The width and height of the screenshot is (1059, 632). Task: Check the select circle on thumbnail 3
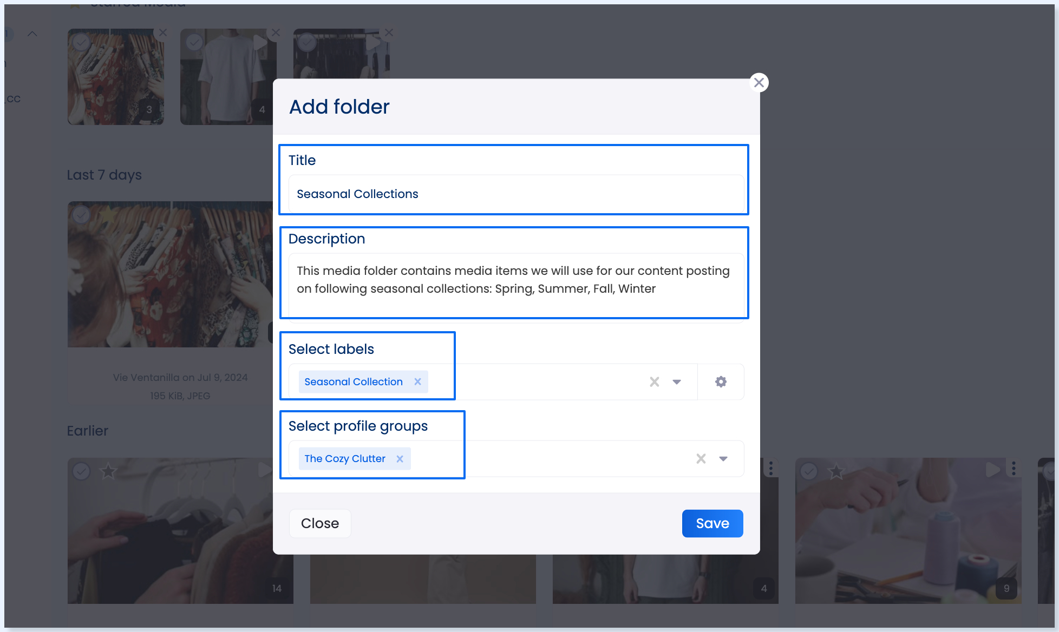click(x=81, y=42)
